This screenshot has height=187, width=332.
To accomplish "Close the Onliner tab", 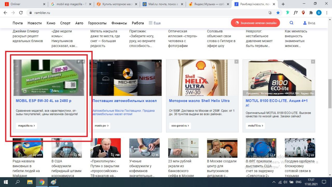I will pos(44,4).
